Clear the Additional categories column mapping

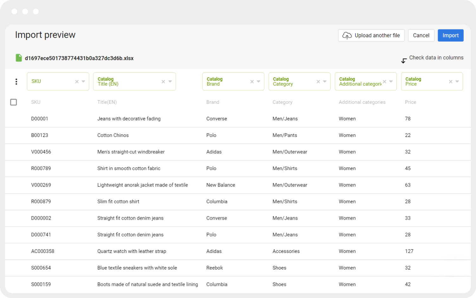[x=384, y=82]
